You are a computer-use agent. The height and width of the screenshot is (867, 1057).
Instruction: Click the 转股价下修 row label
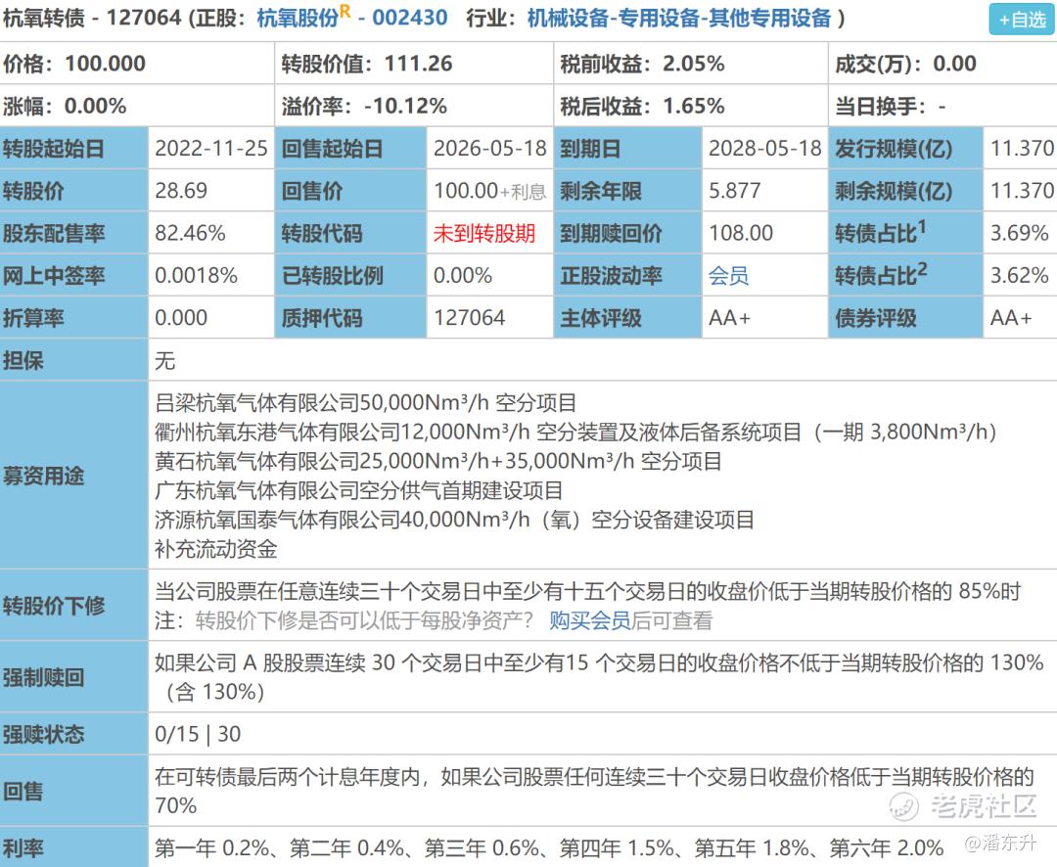(x=53, y=606)
